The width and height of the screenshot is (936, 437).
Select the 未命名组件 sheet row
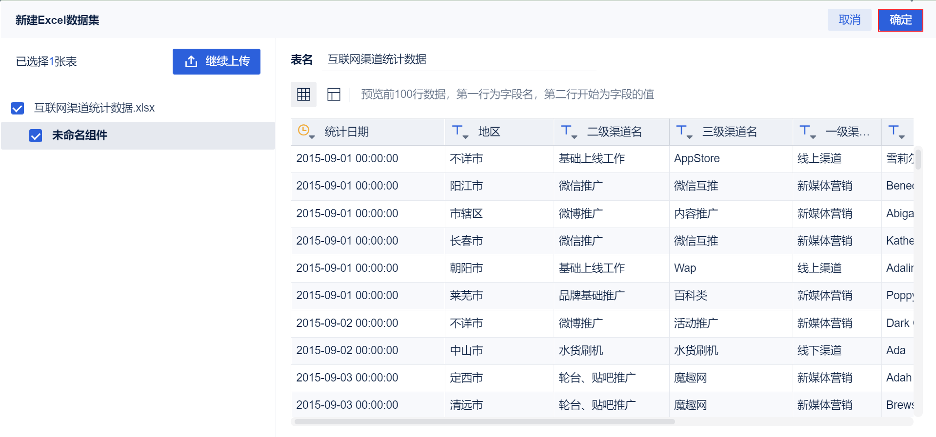tap(138, 135)
